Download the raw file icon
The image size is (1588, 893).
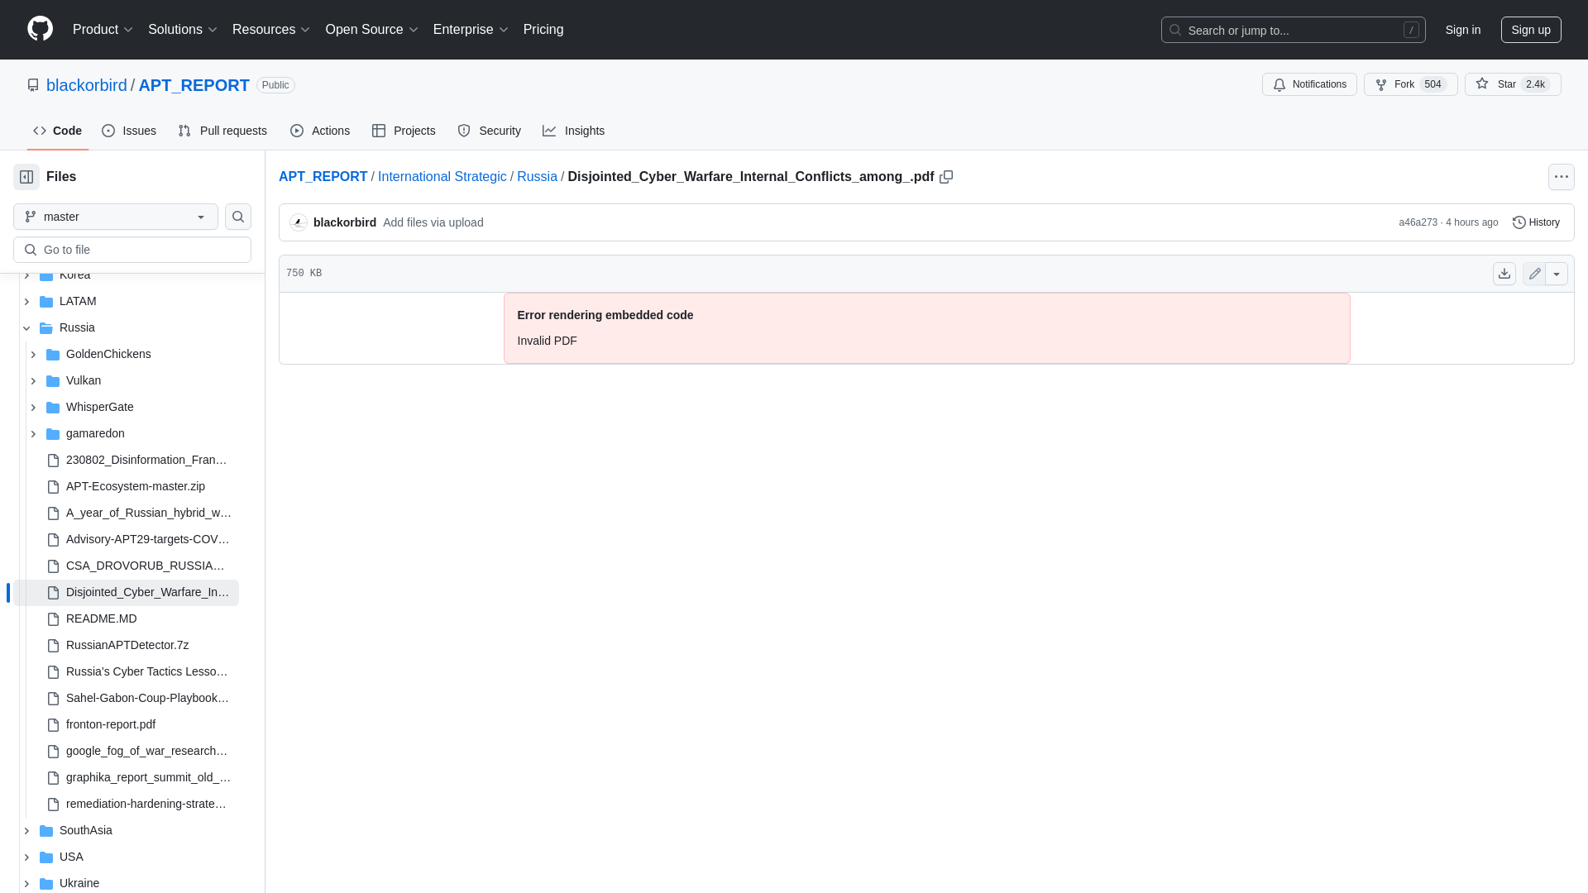coord(1504,274)
